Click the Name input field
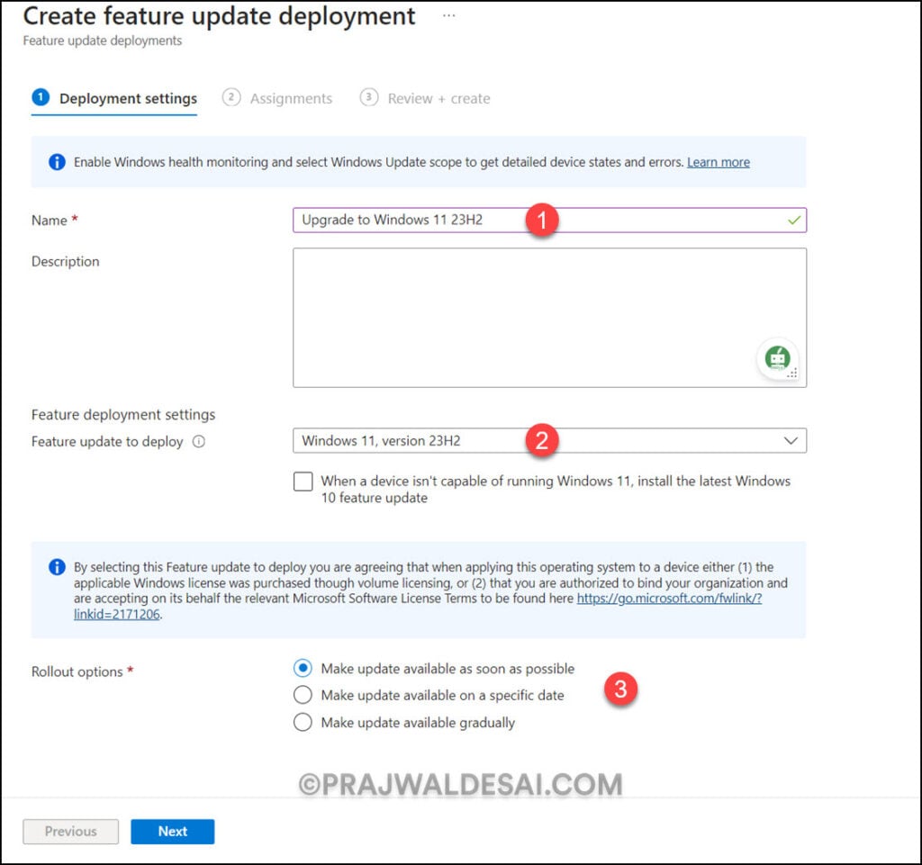This screenshot has height=865, width=922. coord(549,220)
